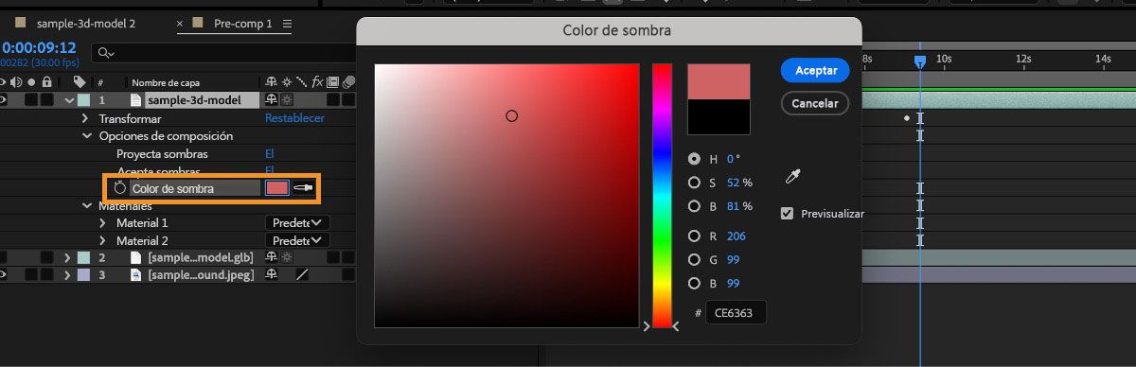Switch to the Pre-comp 1 tab
The height and width of the screenshot is (367, 1136).
tap(242, 23)
